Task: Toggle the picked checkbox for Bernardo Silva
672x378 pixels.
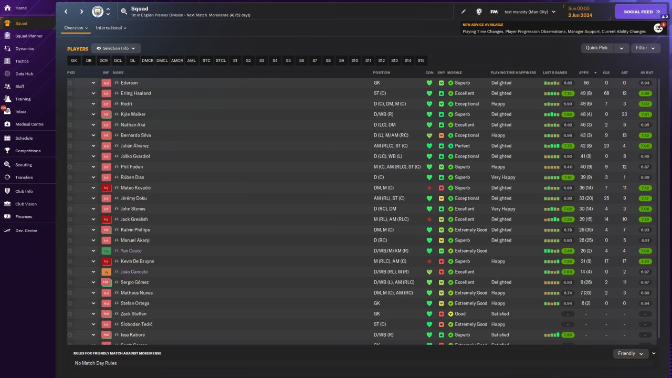Action: pyautogui.click(x=70, y=135)
